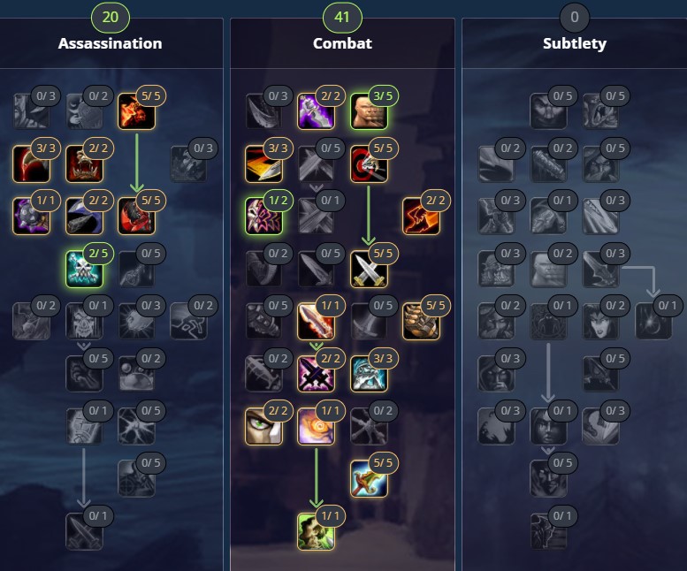Select the Fist Weapon Specialization icon (5/5)
This screenshot has width=687, height=571.
tap(421, 322)
